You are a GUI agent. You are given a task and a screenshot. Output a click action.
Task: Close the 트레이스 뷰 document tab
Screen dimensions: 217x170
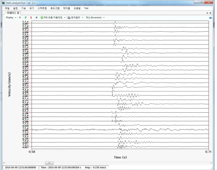pyautogui.click(x=210, y=13)
